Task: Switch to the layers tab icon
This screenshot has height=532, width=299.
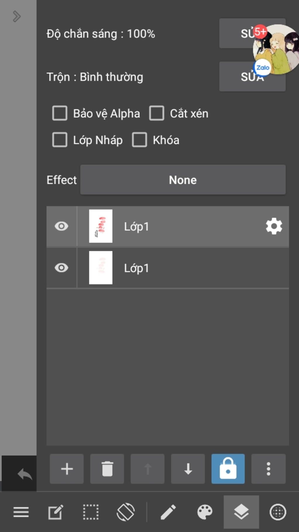Action: (x=241, y=512)
